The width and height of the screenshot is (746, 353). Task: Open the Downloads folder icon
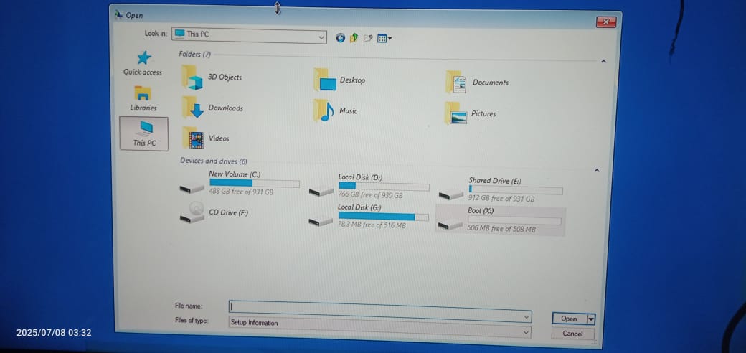(x=193, y=108)
